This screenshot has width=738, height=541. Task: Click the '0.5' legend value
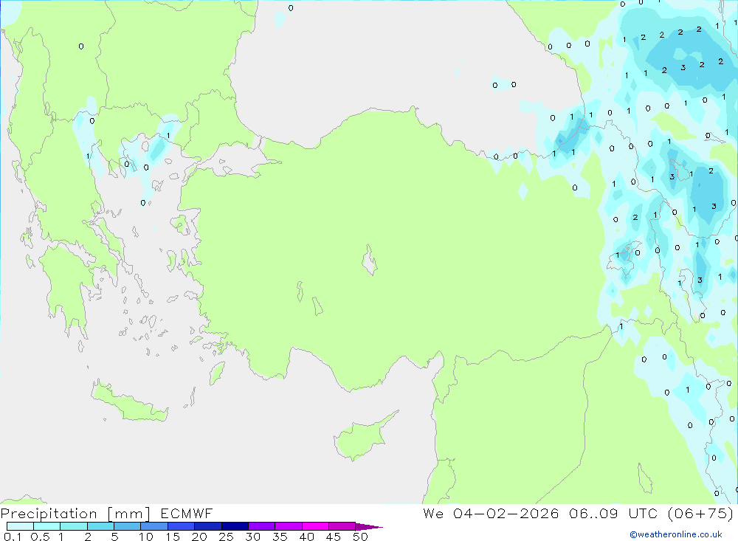click(40, 537)
